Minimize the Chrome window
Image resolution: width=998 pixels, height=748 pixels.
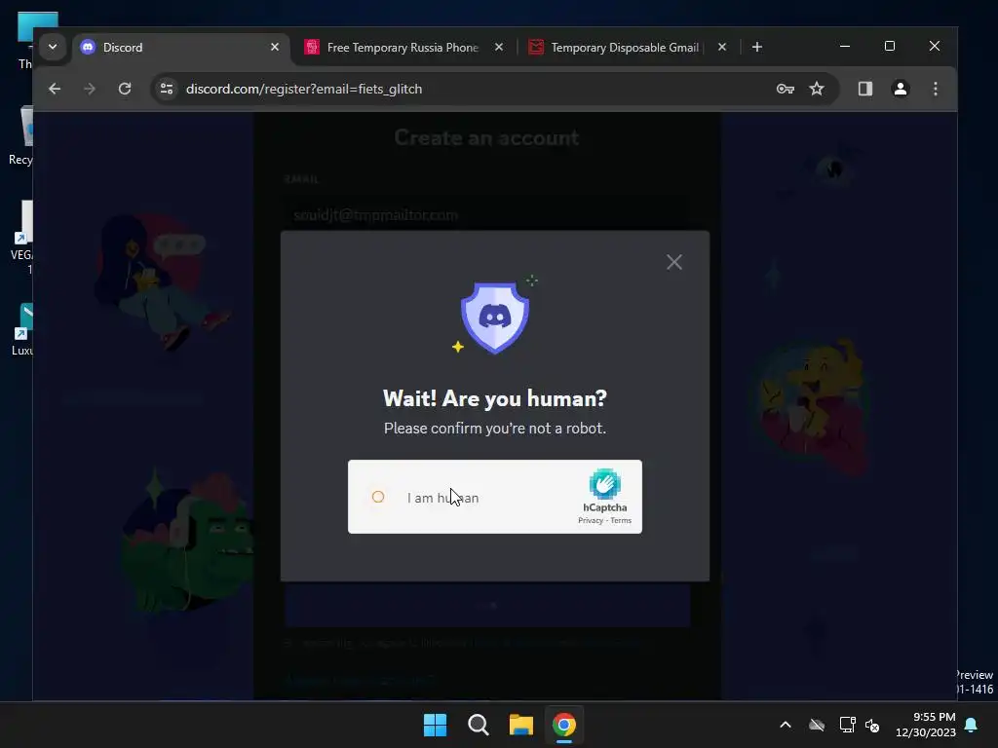845,47
